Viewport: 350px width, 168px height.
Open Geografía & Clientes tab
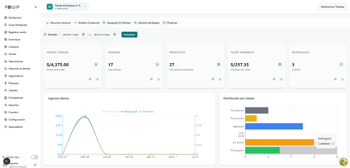click(x=117, y=23)
